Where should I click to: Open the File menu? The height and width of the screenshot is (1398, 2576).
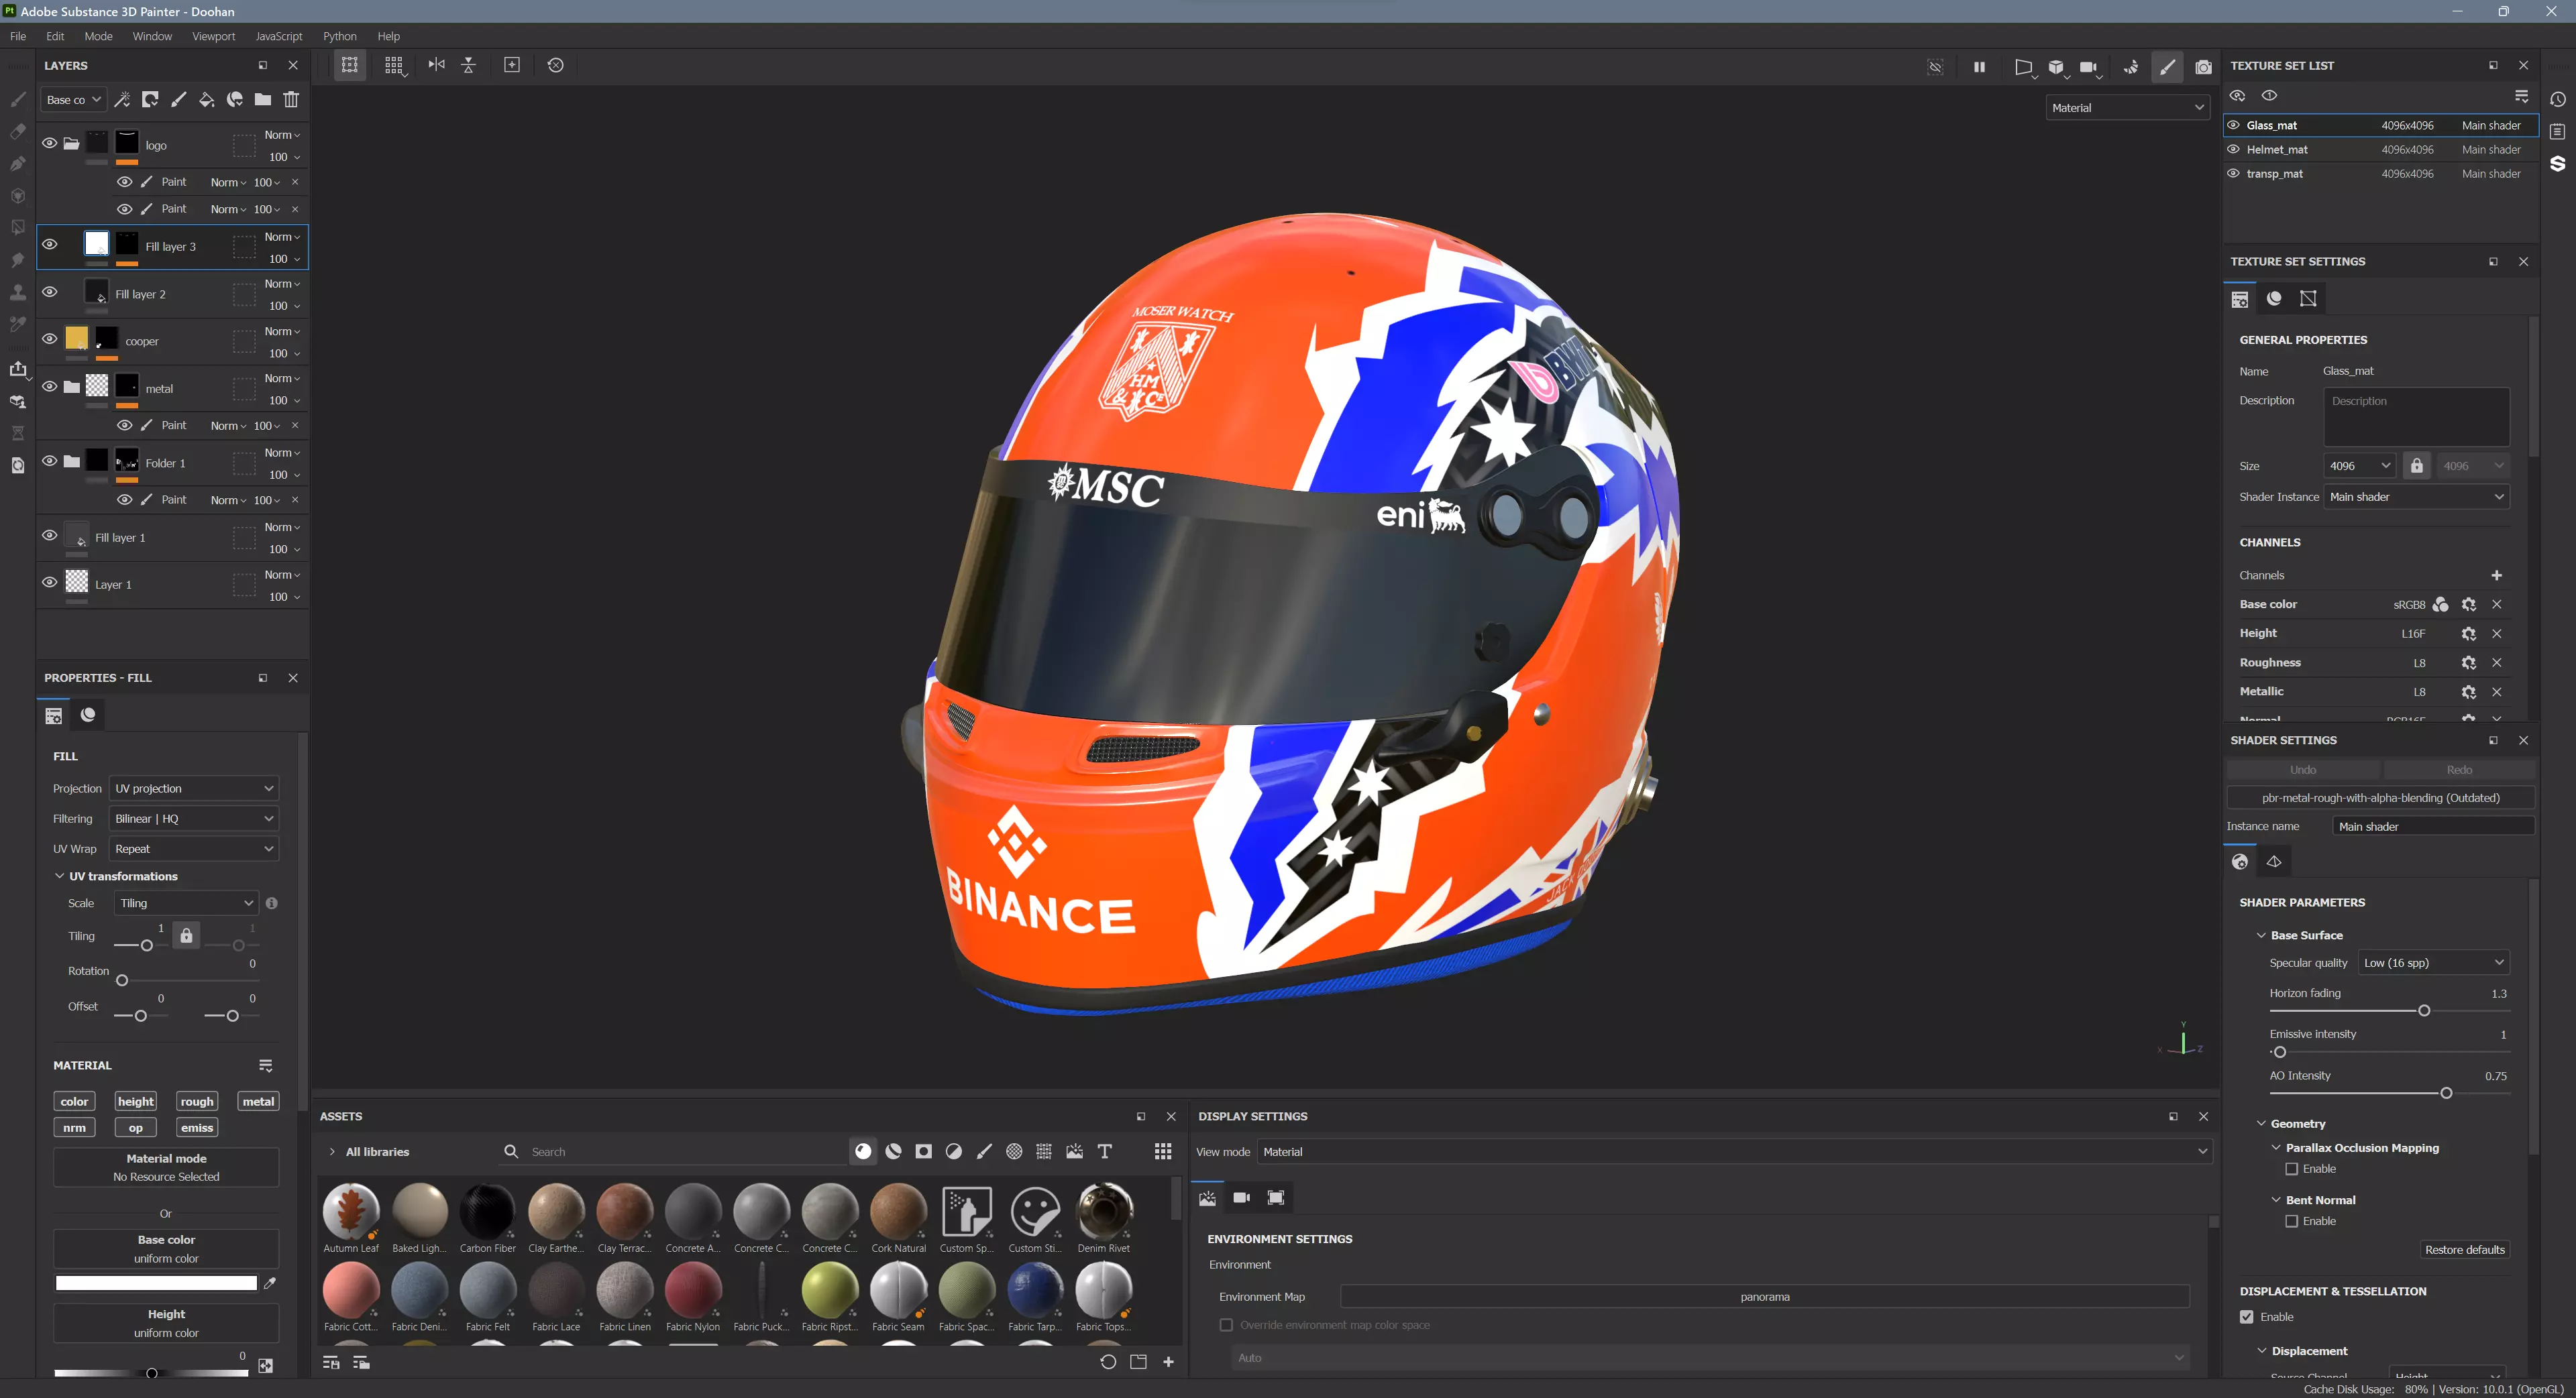(x=18, y=36)
